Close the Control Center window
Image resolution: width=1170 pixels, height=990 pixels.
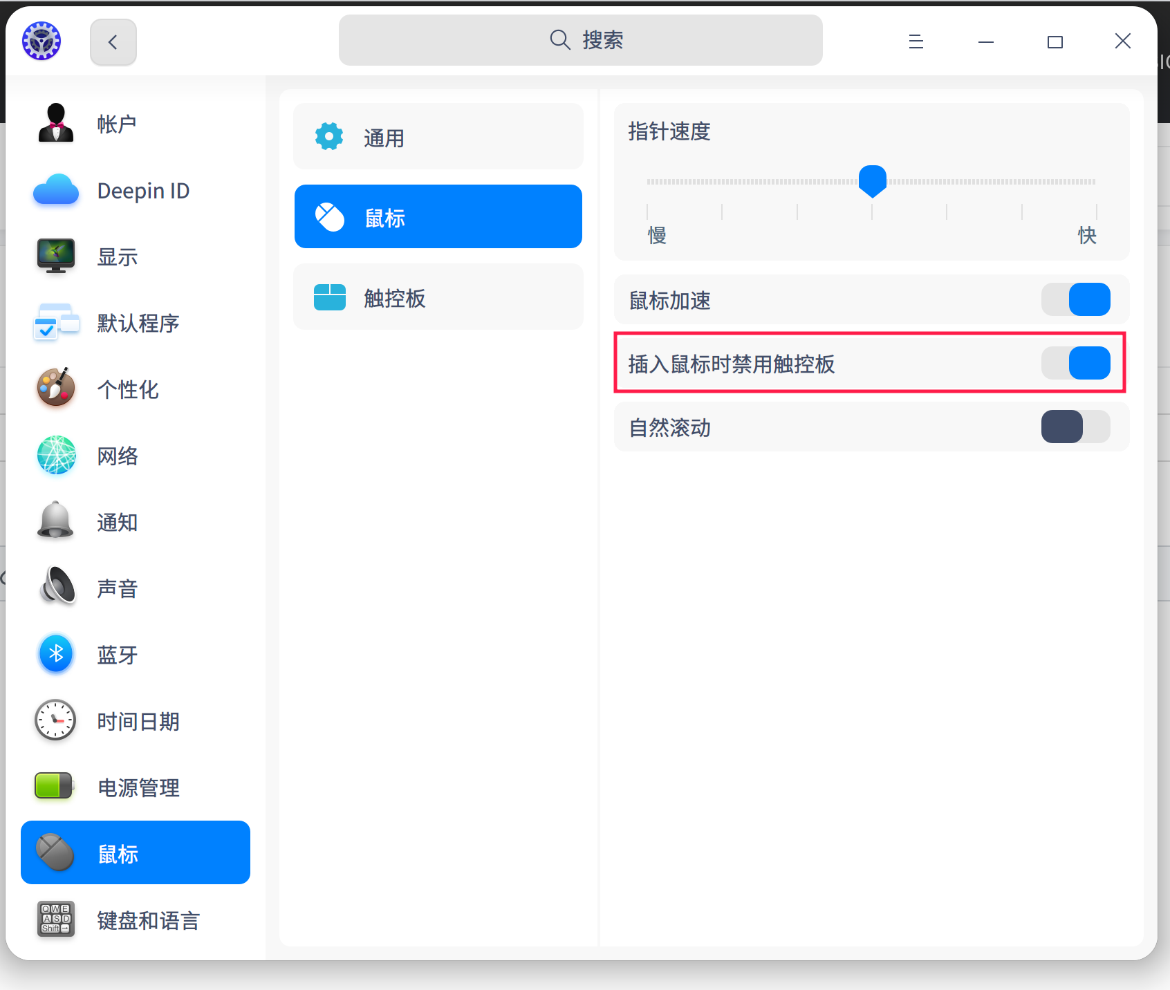(x=1123, y=41)
